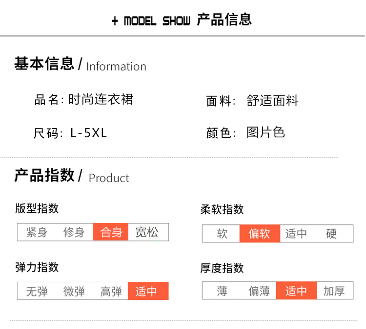366x329 pixels.
Task: Choose the highlighted 合身 option
Action: 111,232
